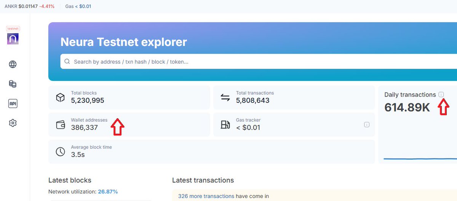Viewport: 457px width, 201px height.
Task: Open the Tokens coins menu in sidebar
Action: point(13,84)
